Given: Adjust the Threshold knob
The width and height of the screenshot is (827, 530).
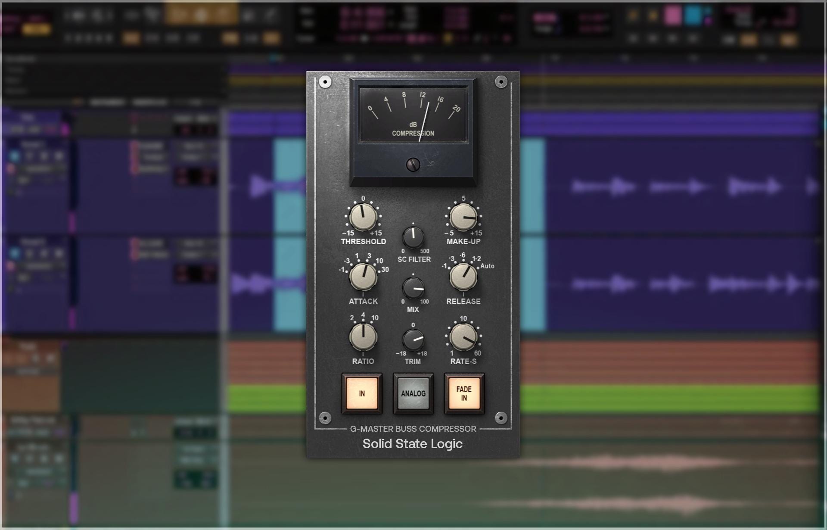Looking at the screenshot, I should 363,217.
